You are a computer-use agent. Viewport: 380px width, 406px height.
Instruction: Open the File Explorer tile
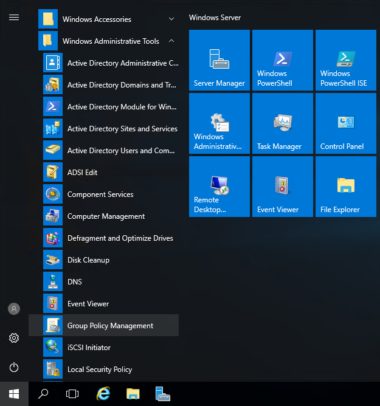(346, 187)
